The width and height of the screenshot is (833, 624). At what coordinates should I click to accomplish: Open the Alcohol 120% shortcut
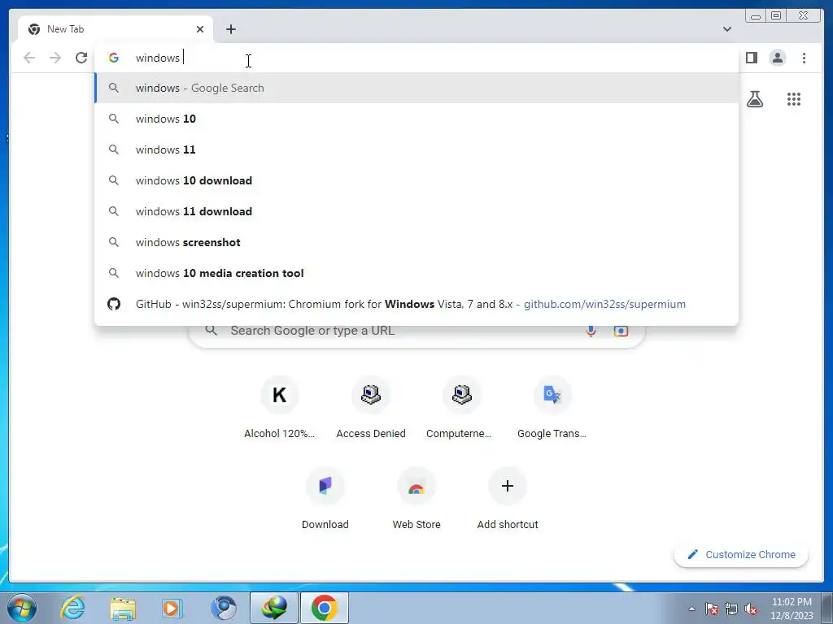click(280, 408)
